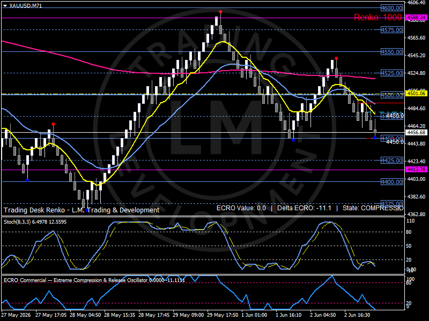Select the red Renko: 1000 label
The width and height of the screenshot is (429, 321).
click(x=378, y=18)
